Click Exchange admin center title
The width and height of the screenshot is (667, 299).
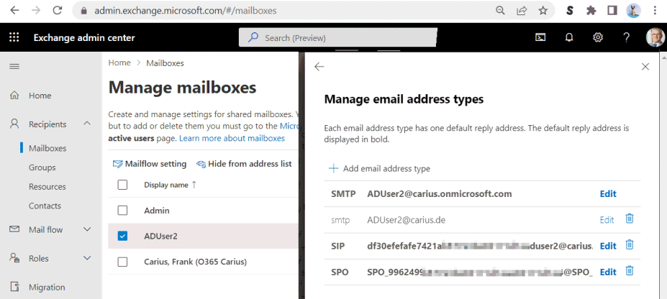[84, 38]
